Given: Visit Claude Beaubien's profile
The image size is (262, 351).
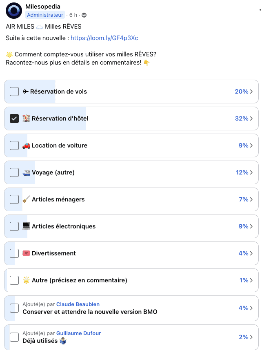Looking at the screenshot, I should (78, 304).
